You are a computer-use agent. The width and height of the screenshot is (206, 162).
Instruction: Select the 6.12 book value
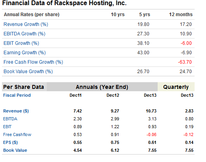(115, 150)
